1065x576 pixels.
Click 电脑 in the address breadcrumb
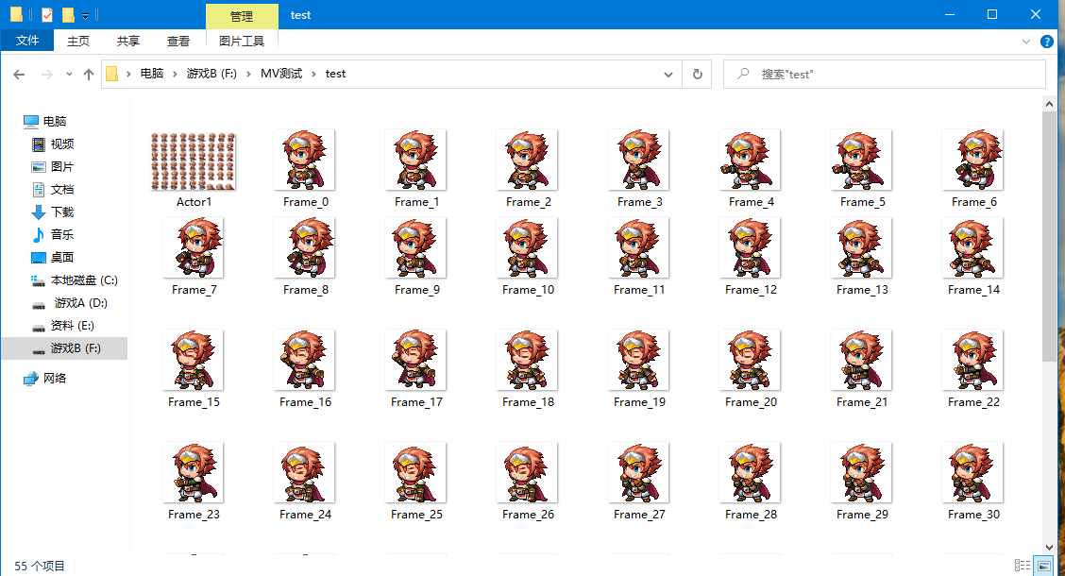click(151, 74)
